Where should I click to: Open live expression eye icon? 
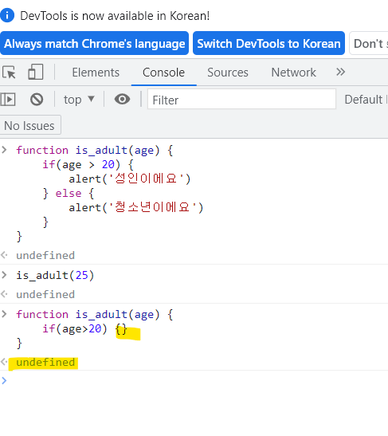[122, 100]
